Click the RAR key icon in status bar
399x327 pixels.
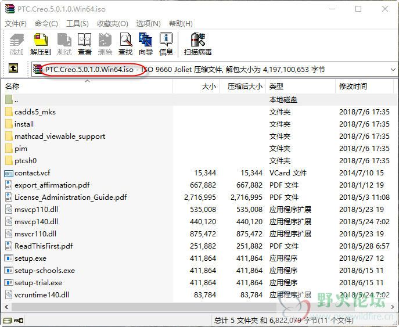pos(19,321)
